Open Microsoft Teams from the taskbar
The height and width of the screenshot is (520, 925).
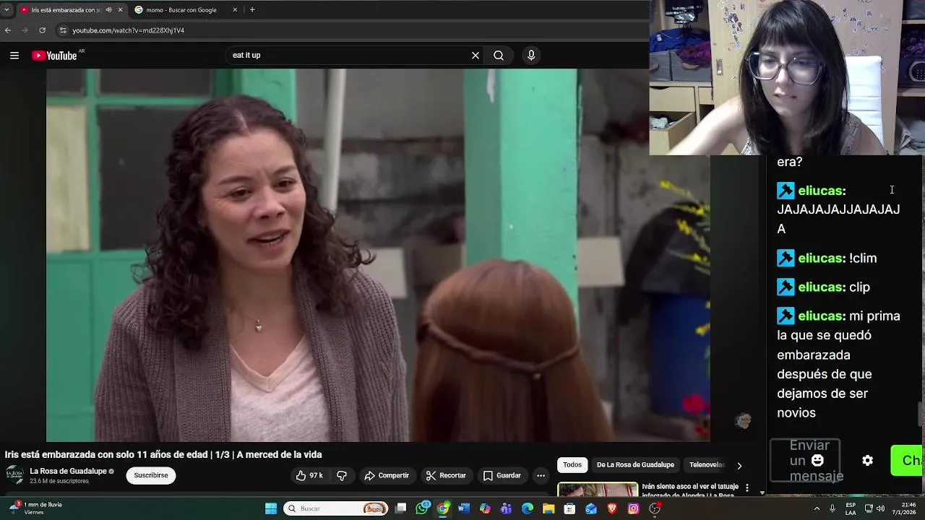(506, 508)
